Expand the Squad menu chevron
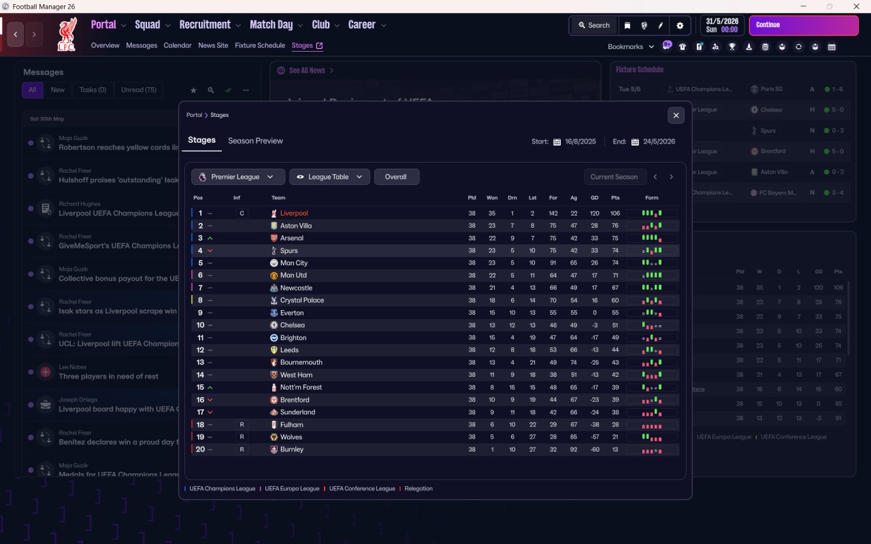871x544 pixels. [167, 26]
